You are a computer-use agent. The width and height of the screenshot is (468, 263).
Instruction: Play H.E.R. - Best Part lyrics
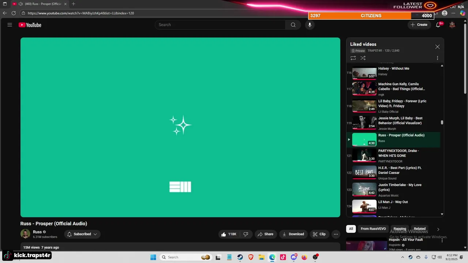coord(393,173)
